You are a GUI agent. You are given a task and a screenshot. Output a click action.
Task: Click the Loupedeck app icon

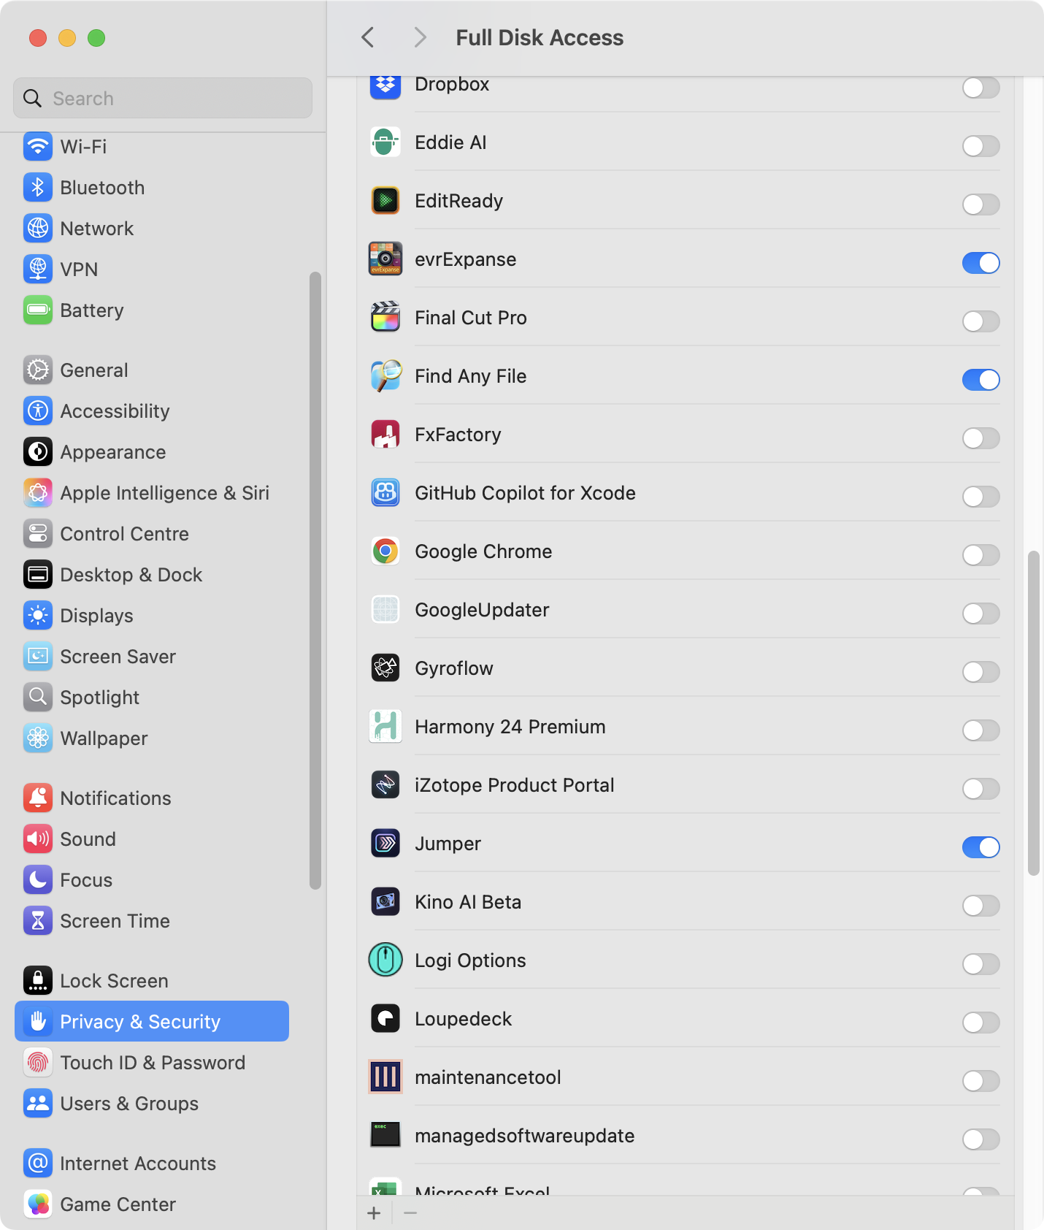(x=385, y=1018)
